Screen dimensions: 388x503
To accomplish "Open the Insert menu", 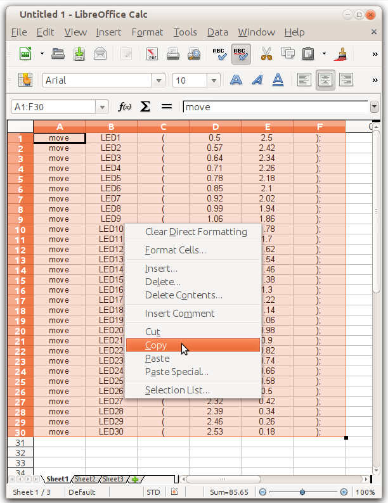I will [108, 32].
